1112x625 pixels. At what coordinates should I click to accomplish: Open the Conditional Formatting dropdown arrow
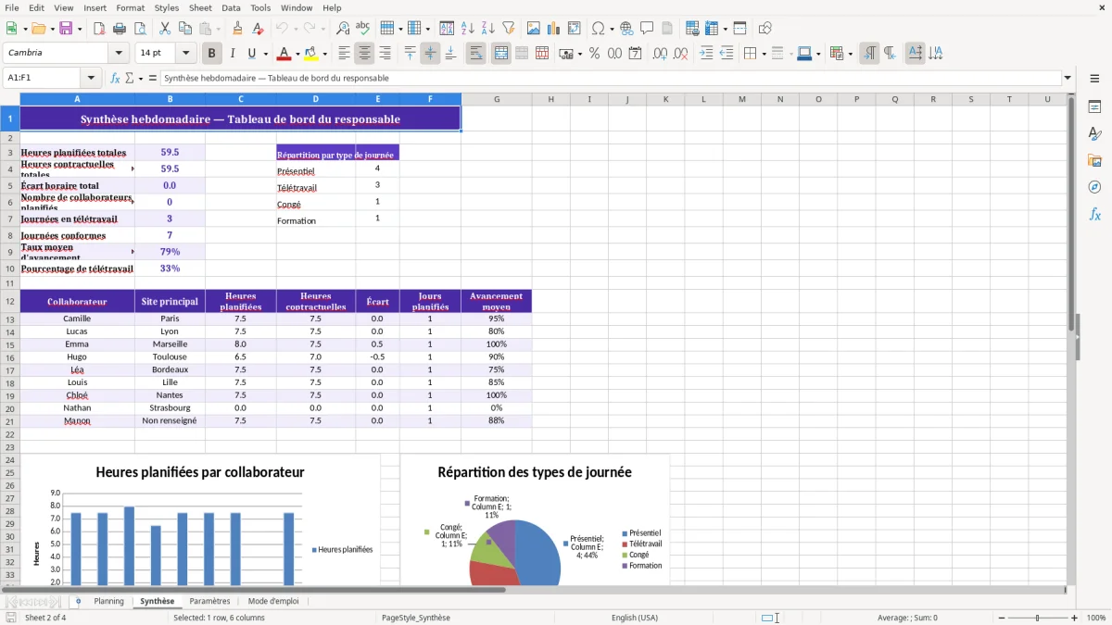[851, 54]
